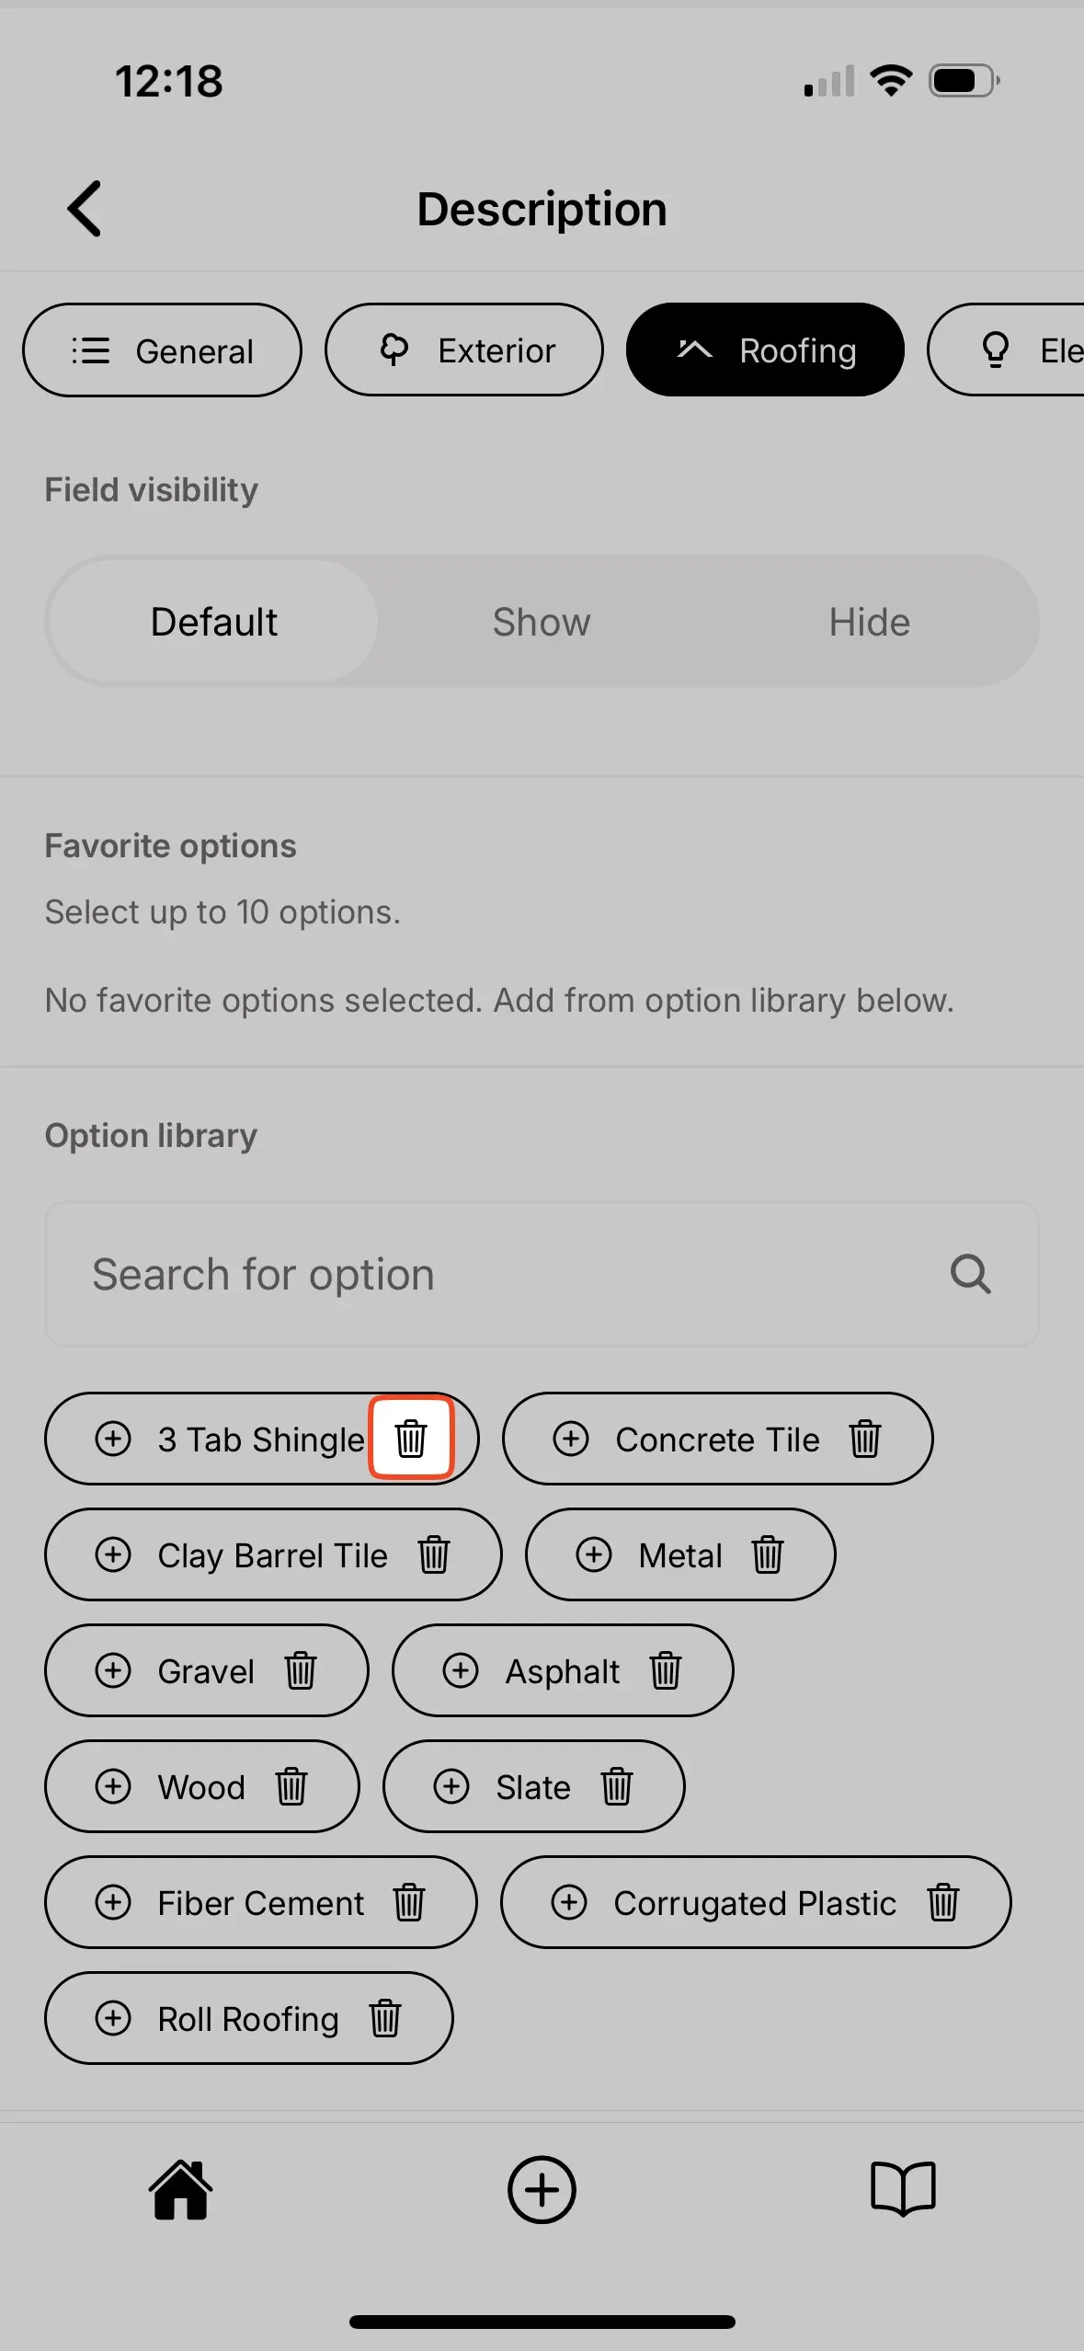Delete the Clay Barrel Tile option
Image resolution: width=1084 pixels, height=2351 pixels.
tap(434, 1554)
